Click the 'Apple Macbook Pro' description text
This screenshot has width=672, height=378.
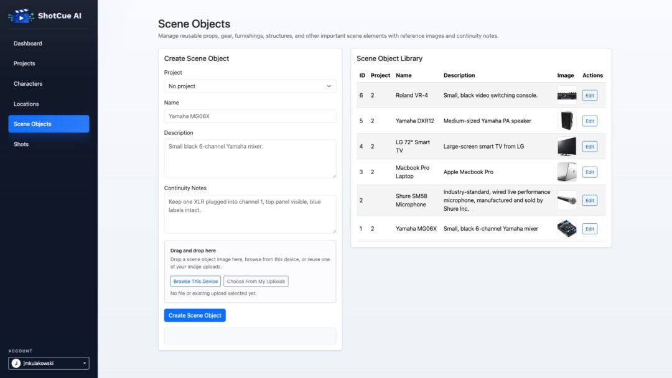[468, 172]
